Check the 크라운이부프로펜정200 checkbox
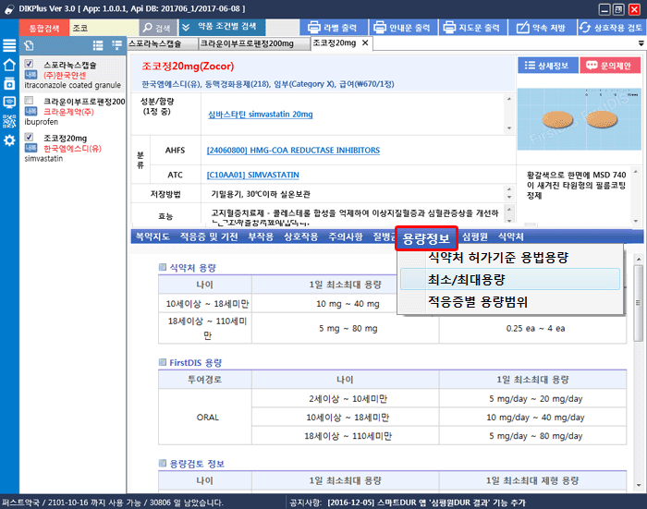Image resolution: width=647 pixels, height=509 pixels. click(x=31, y=101)
